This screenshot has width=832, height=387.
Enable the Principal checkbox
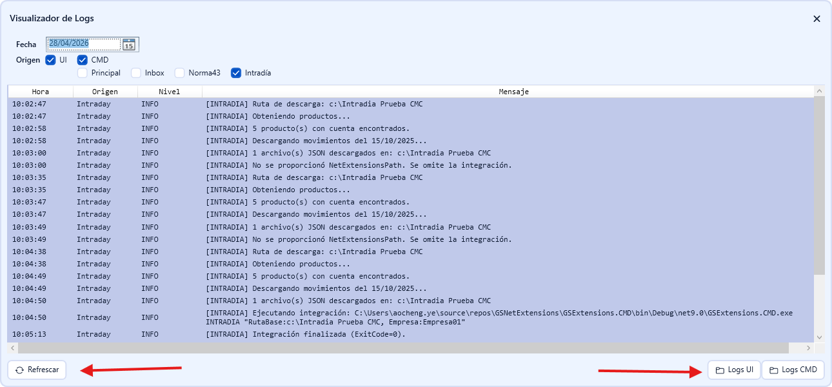pyautogui.click(x=83, y=73)
